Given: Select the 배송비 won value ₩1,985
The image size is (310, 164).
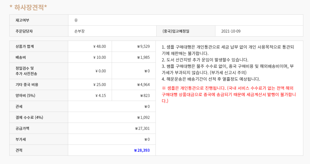Looking at the screenshot, I should tap(143, 57).
